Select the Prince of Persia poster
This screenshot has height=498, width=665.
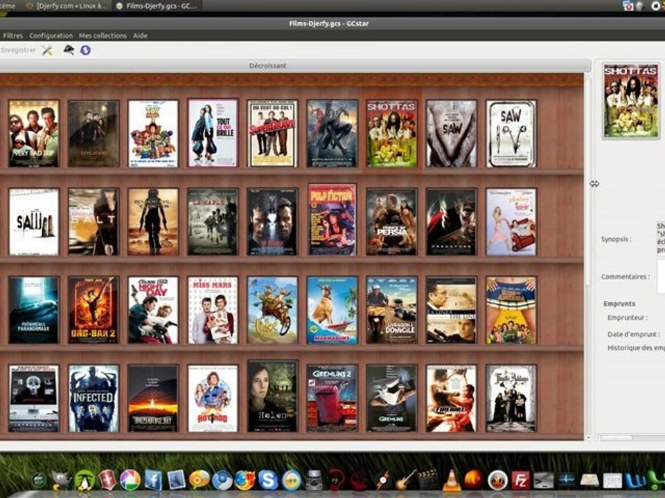(392, 222)
